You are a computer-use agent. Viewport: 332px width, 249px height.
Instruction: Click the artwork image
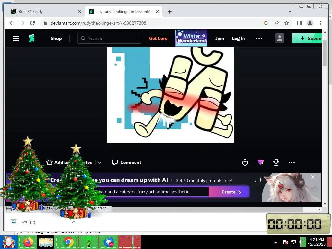click(171, 95)
